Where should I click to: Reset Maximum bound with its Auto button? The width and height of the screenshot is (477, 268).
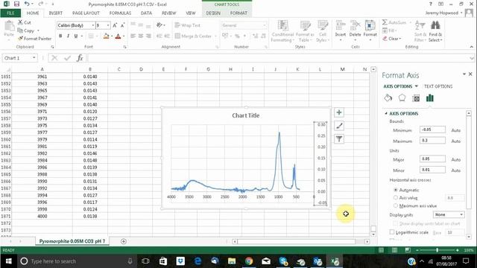tap(455, 141)
